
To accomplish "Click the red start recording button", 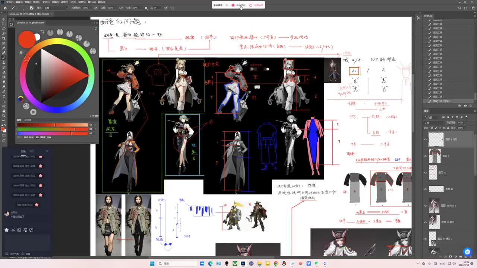I will (x=233, y=5).
